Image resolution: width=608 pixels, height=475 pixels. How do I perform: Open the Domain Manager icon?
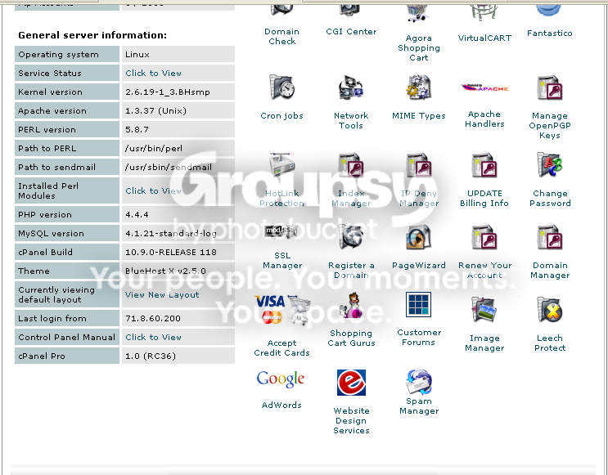pos(549,237)
